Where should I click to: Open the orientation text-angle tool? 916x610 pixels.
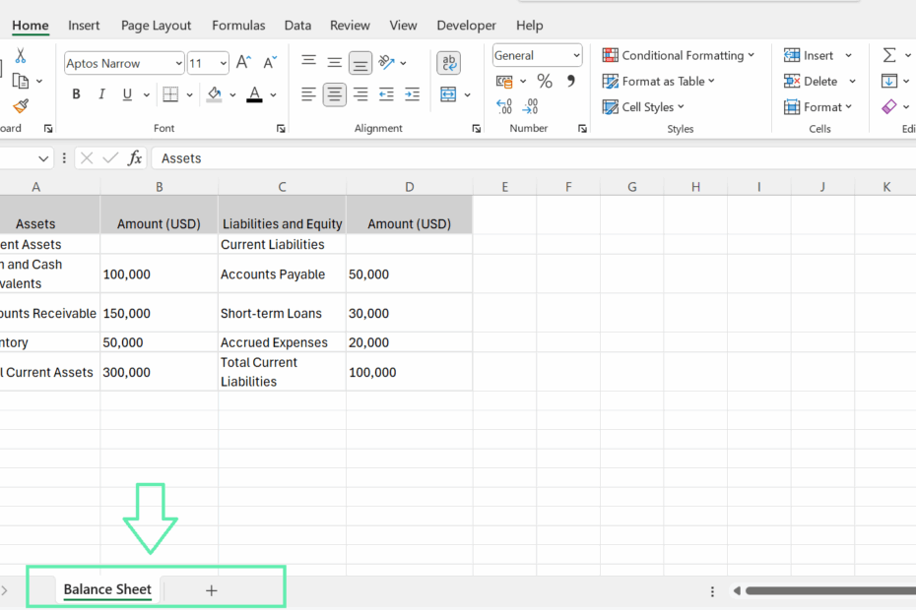[x=387, y=62]
